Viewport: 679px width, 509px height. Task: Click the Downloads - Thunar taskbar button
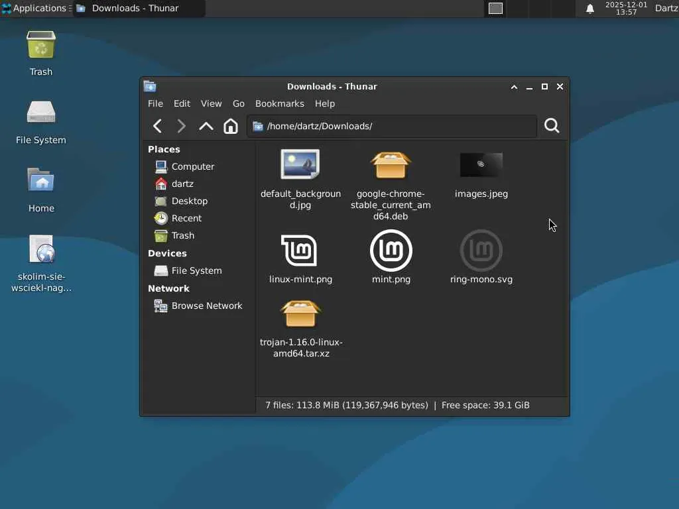(x=139, y=8)
